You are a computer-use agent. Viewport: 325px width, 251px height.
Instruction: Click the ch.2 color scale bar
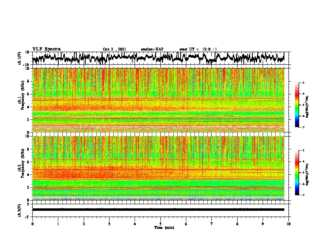[x=297, y=173]
